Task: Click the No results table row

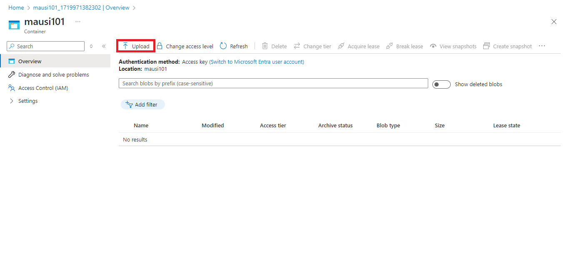Action: [x=339, y=139]
